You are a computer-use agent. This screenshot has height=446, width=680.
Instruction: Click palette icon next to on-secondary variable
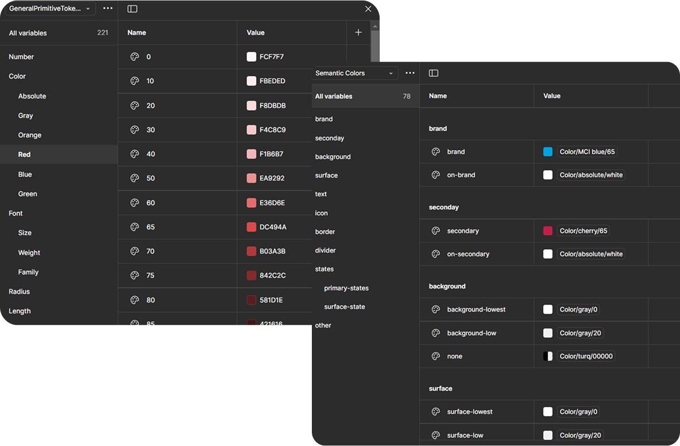coord(436,254)
